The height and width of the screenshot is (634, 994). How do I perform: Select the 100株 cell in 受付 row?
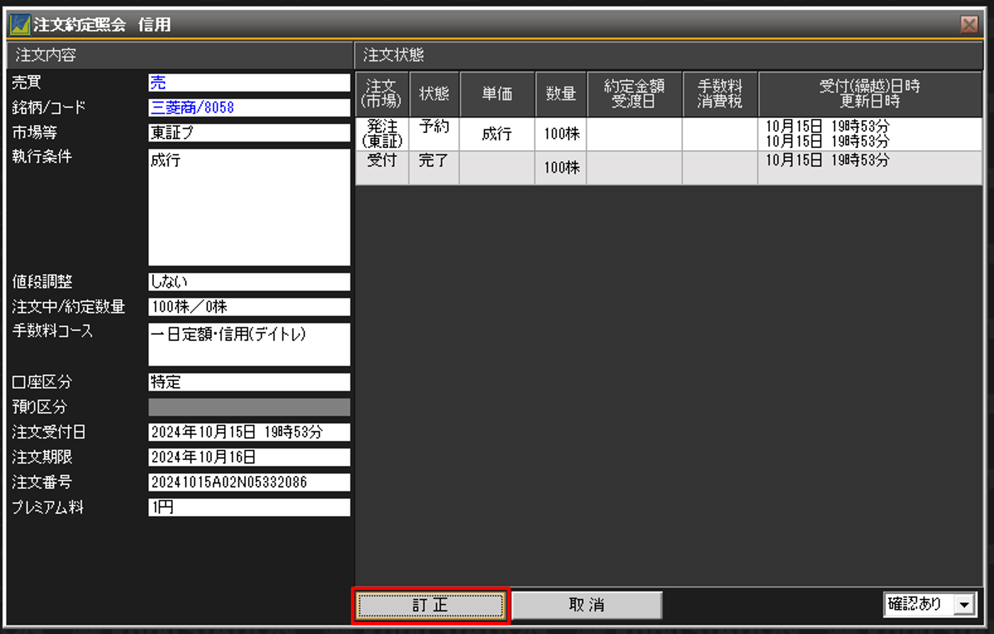561,168
